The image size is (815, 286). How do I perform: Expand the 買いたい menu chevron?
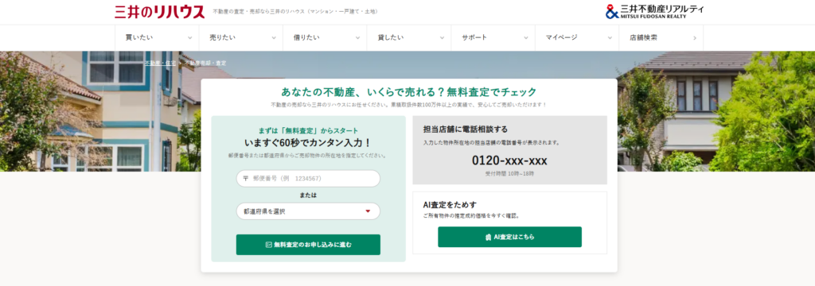tap(189, 38)
